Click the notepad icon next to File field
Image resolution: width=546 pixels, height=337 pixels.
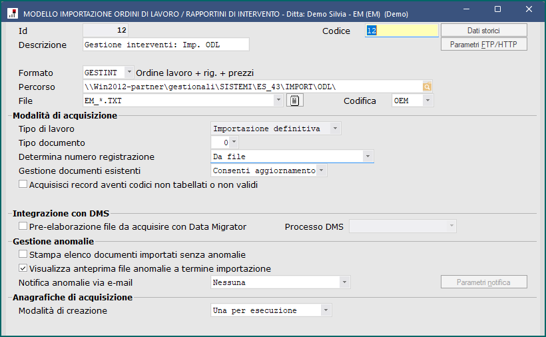pyautogui.click(x=295, y=101)
